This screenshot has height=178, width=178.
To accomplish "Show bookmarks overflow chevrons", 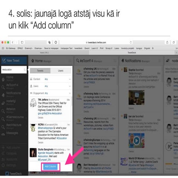I will click(x=177, y=48).
